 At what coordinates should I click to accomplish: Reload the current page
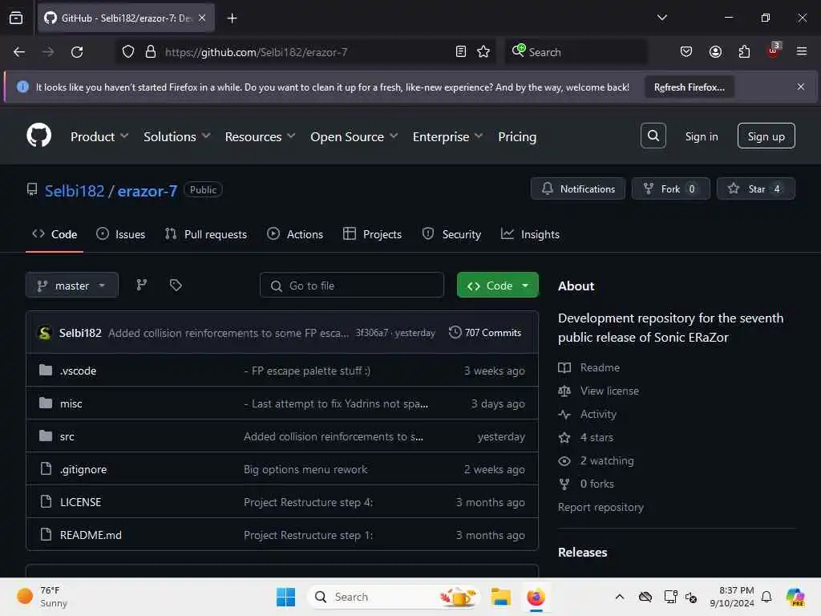(x=77, y=52)
